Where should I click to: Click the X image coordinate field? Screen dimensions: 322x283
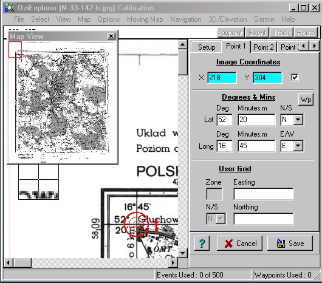click(222, 78)
